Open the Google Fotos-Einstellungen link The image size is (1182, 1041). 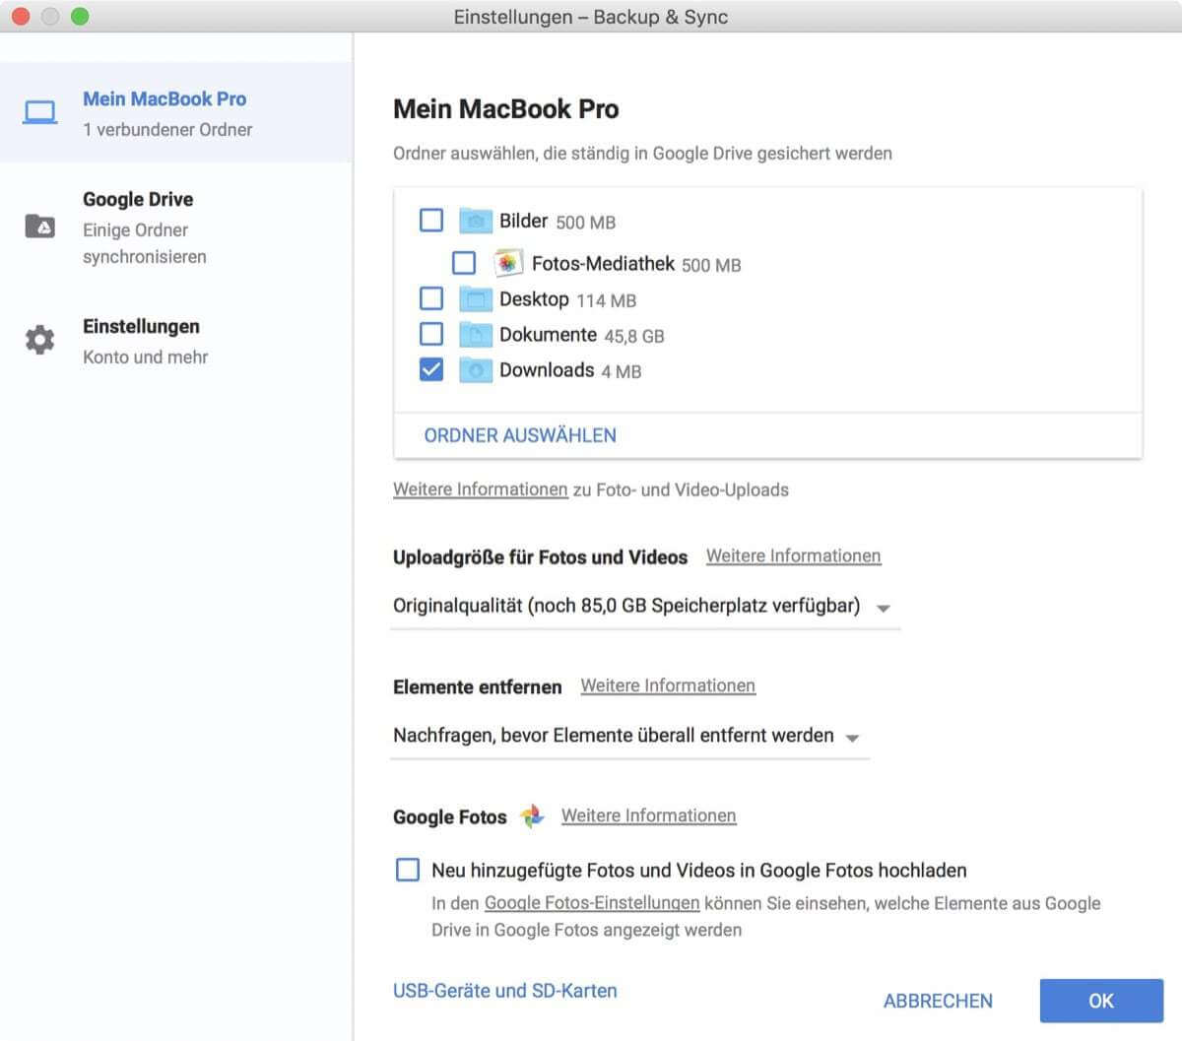pyautogui.click(x=592, y=903)
